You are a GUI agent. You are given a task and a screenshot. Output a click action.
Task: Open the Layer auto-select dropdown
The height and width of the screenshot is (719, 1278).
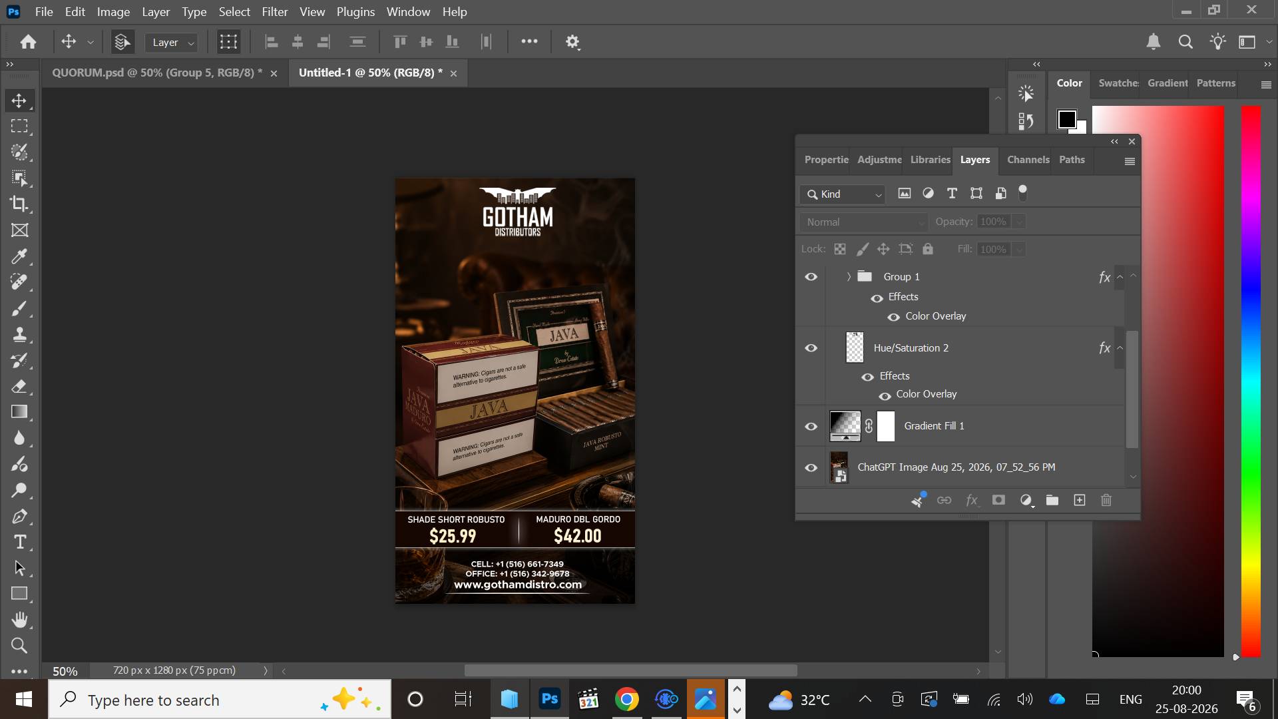pos(172,43)
